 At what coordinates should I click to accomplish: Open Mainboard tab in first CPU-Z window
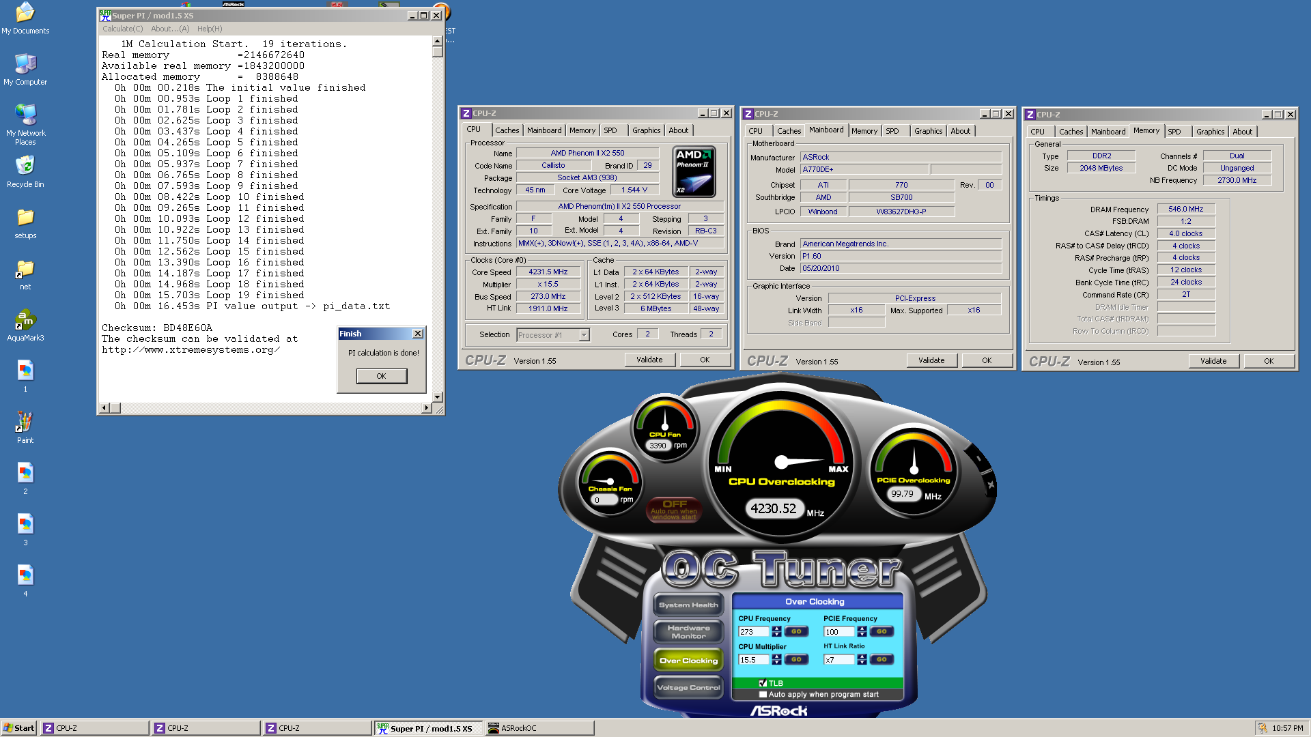(x=544, y=130)
